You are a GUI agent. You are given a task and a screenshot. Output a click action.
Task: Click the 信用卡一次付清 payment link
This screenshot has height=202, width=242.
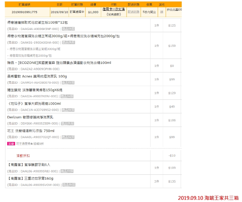pyautogui.click(x=114, y=9)
